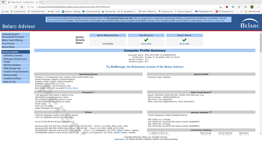The width and height of the screenshot is (262, 141).
Task: Add this page to favourites star icon
Action: [x=220, y=7]
